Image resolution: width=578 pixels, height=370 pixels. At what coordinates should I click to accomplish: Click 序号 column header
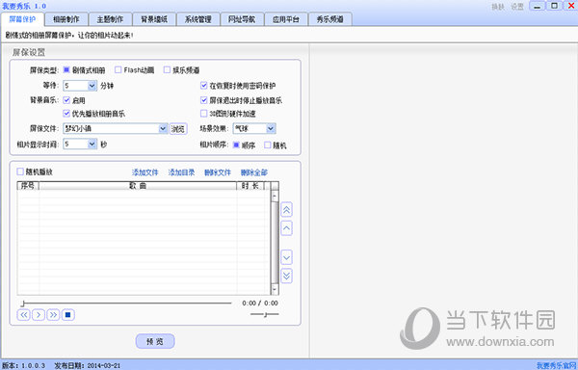pyautogui.click(x=28, y=185)
